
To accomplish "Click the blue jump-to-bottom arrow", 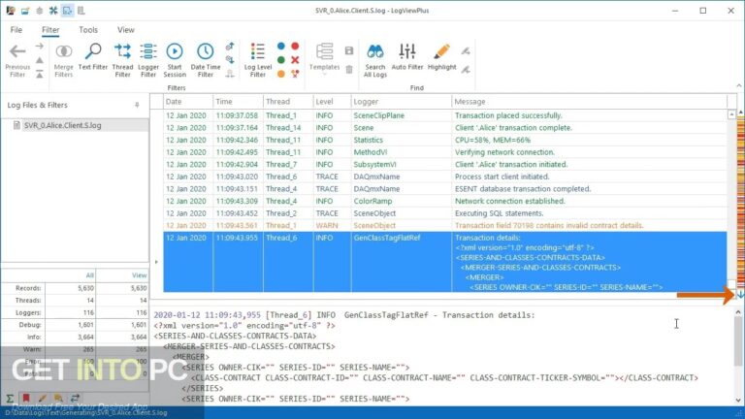I will click(x=741, y=295).
